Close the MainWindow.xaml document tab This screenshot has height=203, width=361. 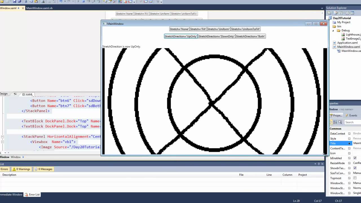[23, 8]
